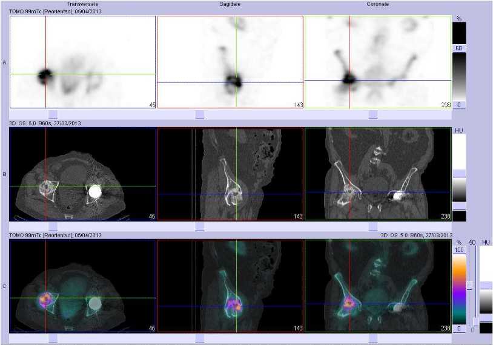Image resolution: width=493 pixels, height=345 pixels.
Task: Click slice scrollbar thumb under sagittal fused view
Action: 200,338
